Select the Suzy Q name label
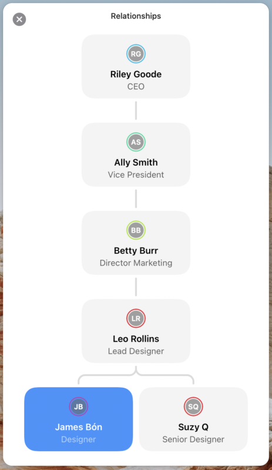The image size is (272, 470). 193,427
